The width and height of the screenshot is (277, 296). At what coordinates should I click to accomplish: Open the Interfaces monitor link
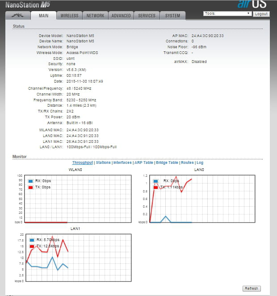pos(122,163)
